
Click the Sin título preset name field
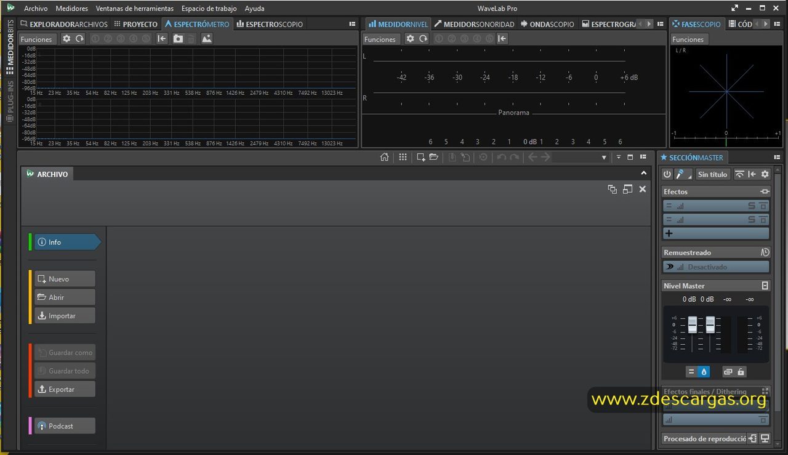[712, 174]
